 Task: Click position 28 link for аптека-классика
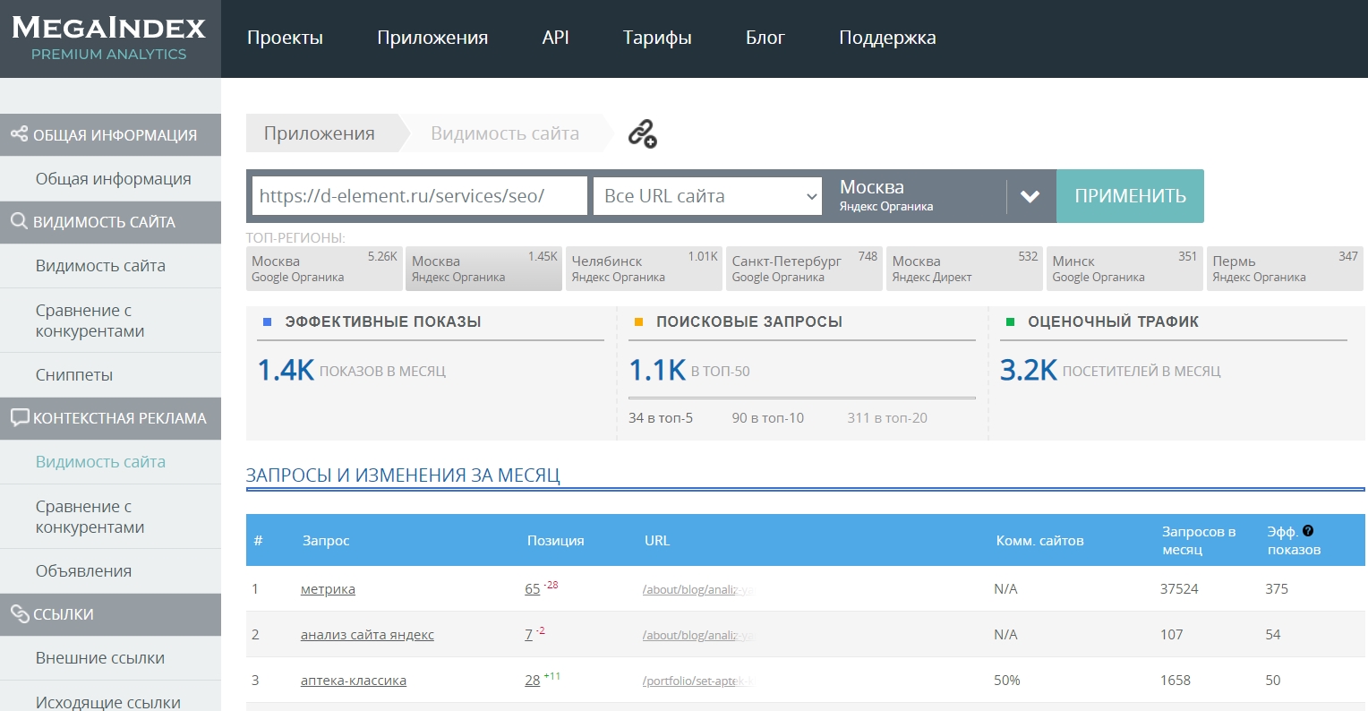coord(533,680)
